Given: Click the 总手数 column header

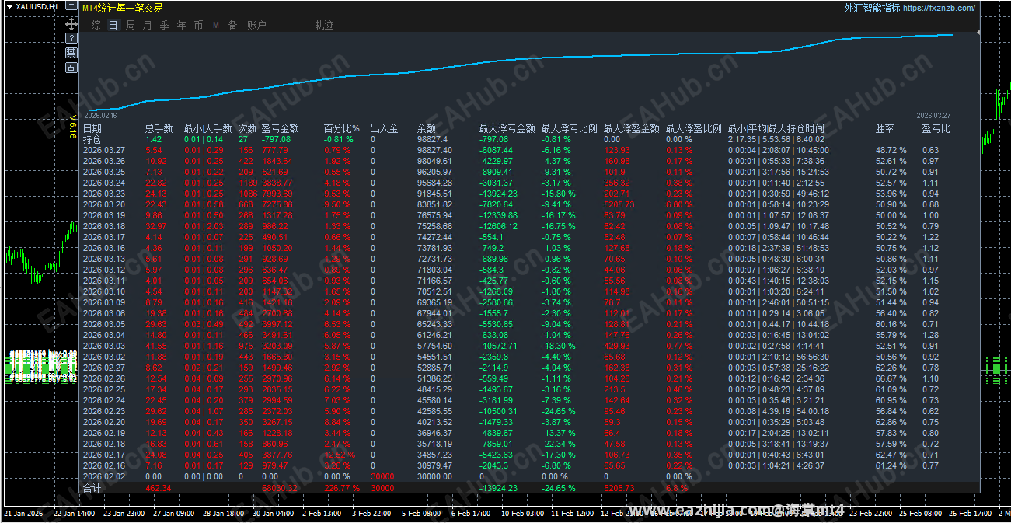Looking at the screenshot, I should click(159, 128).
